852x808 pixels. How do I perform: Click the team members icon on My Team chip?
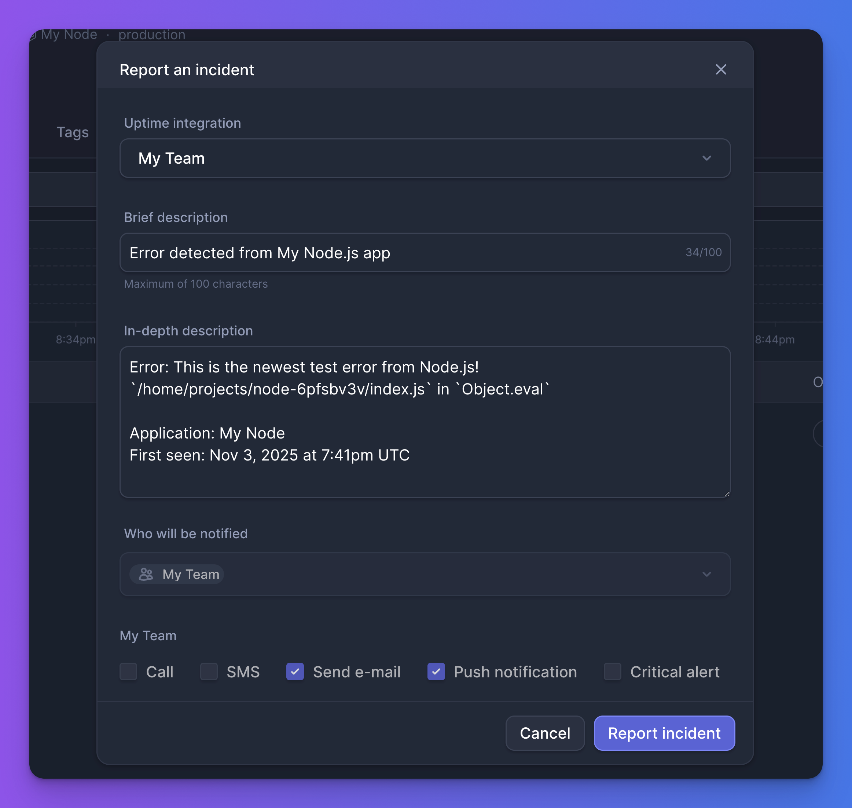pos(146,574)
